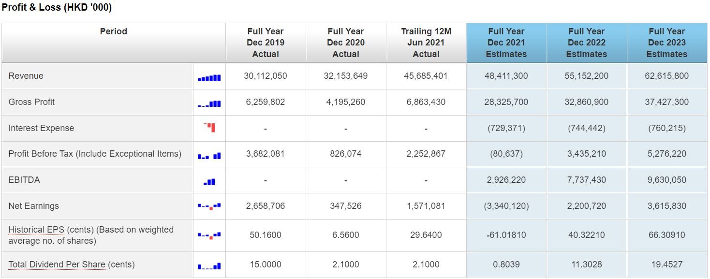The height and width of the screenshot is (279, 710).
Task: Select the Full Year Dec 2022 Estimates header
Action: tap(587, 43)
